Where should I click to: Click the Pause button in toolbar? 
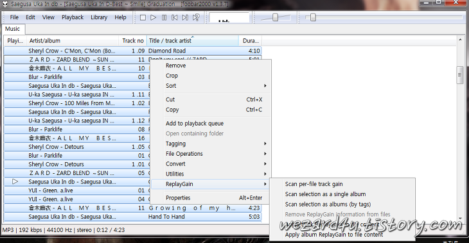click(x=164, y=17)
